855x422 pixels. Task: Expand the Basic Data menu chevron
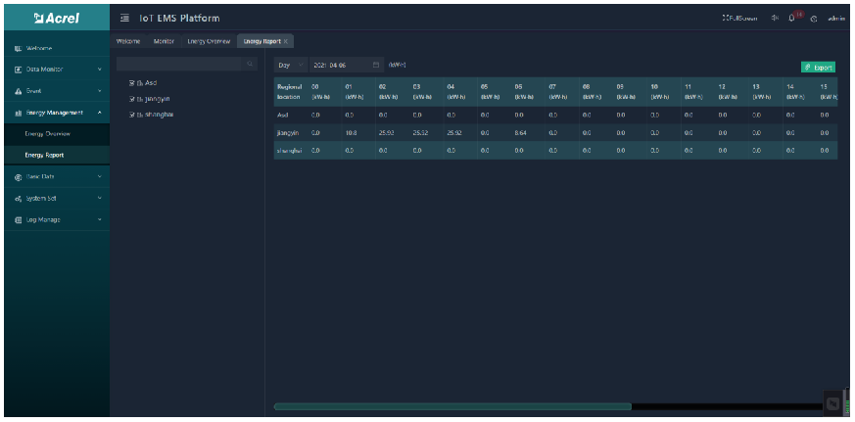(x=99, y=176)
